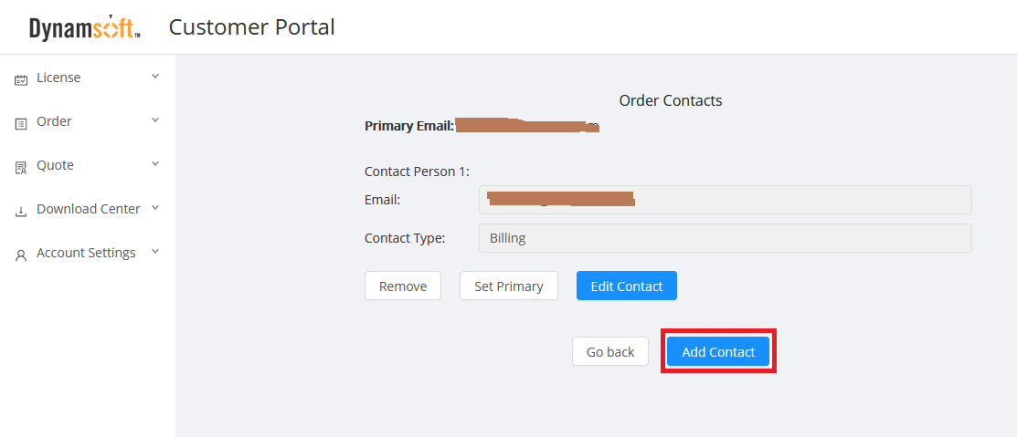Click the Download Center download icon
1017x437 pixels.
click(21, 211)
